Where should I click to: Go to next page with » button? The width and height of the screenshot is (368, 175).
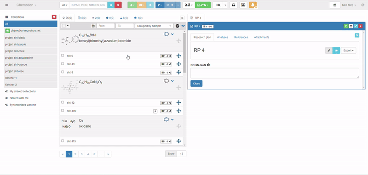[x=108, y=154]
